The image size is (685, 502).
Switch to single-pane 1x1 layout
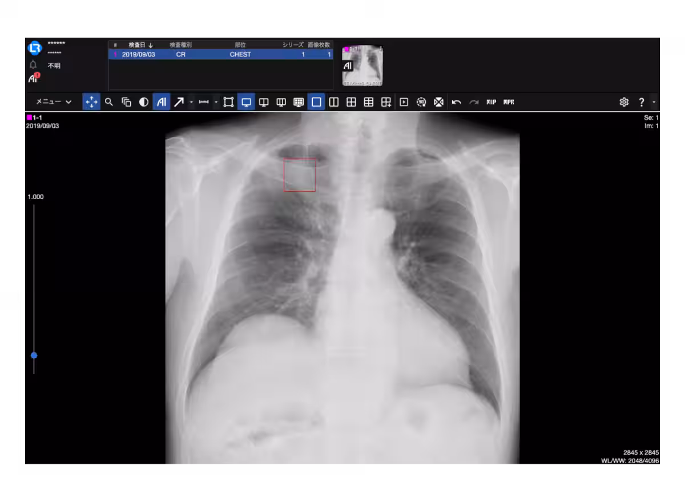click(x=316, y=102)
